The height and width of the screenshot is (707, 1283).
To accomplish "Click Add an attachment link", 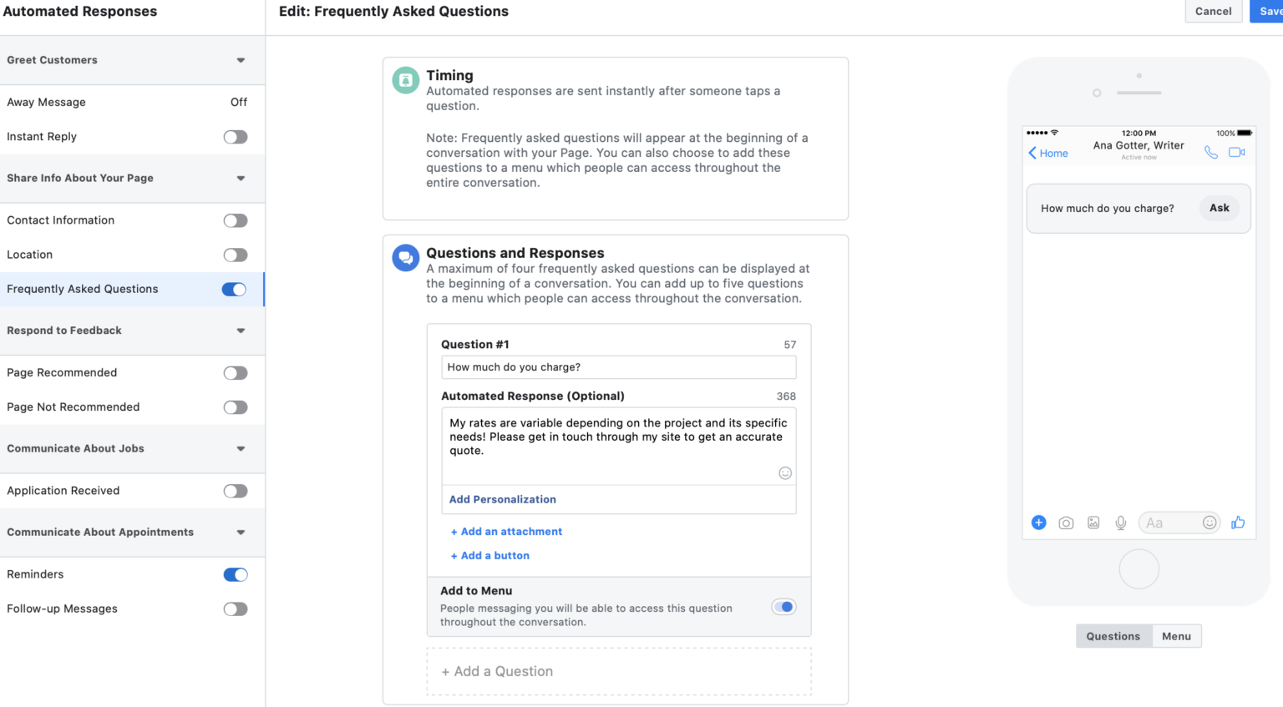I will coord(506,532).
